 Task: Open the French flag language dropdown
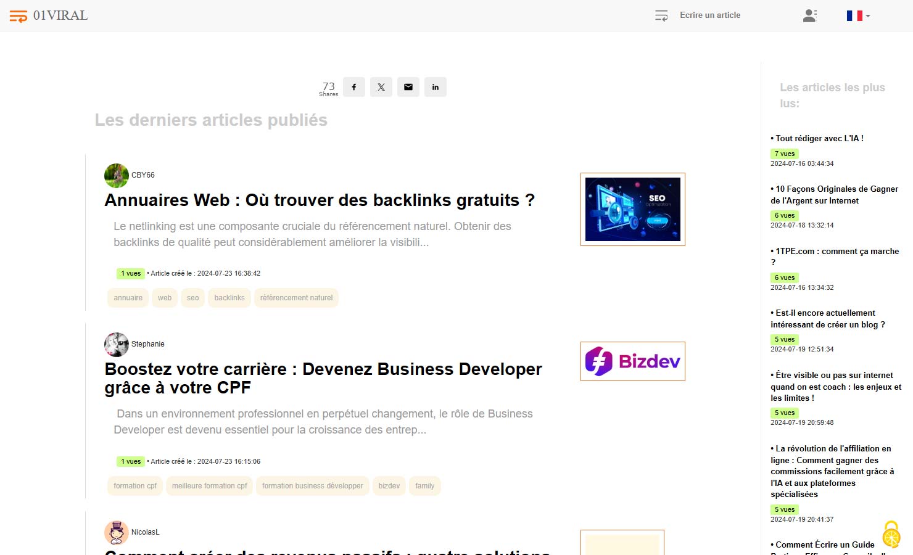tap(858, 15)
